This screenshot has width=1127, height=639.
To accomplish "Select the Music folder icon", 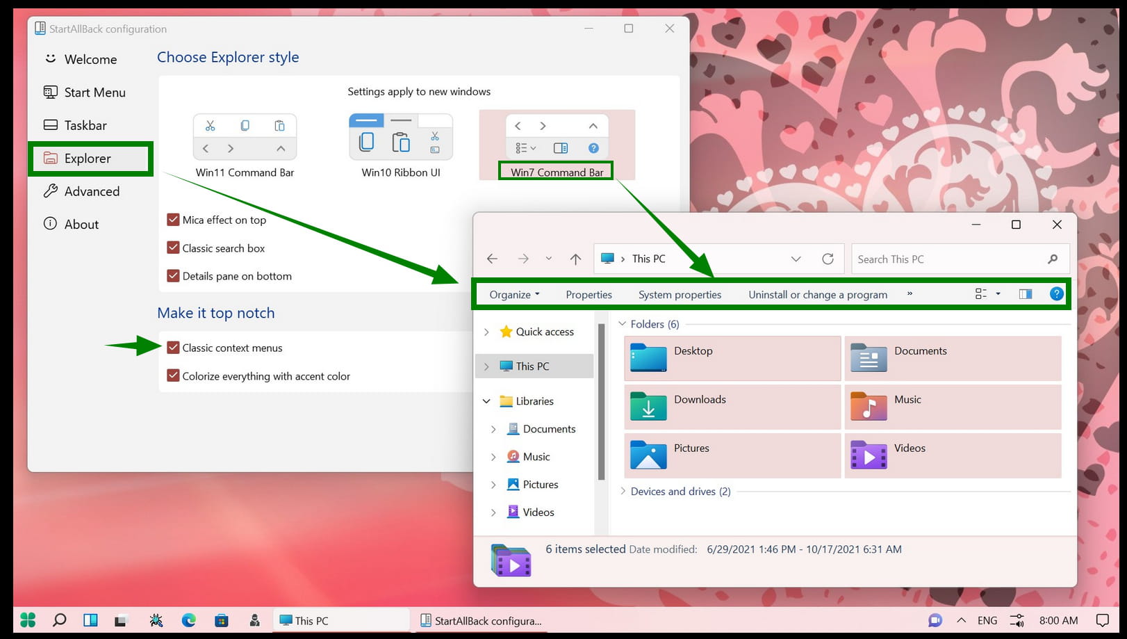I will tap(869, 407).
